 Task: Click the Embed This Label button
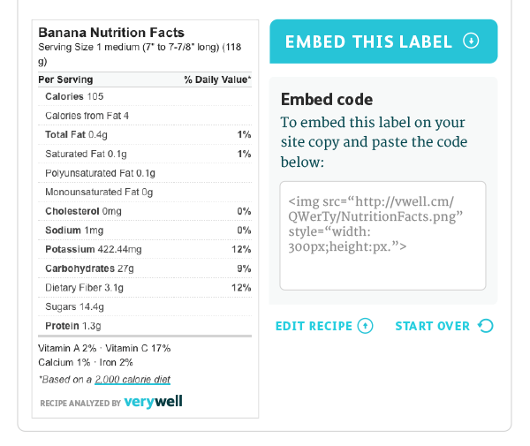coord(383,42)
